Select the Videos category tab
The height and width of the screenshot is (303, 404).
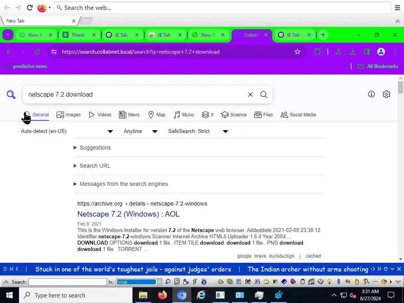100,115
